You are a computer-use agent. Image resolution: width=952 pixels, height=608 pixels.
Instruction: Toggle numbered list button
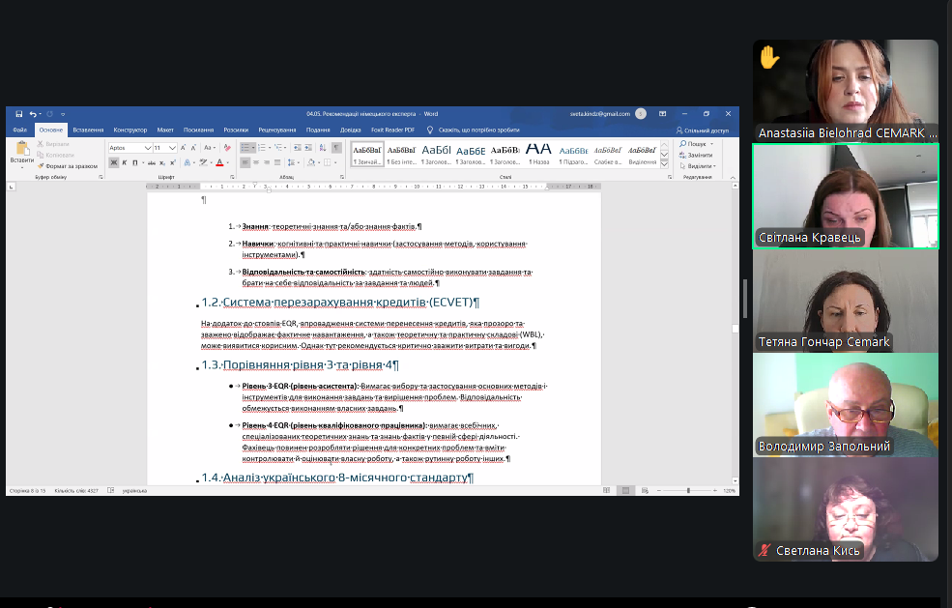pos(264,148)
